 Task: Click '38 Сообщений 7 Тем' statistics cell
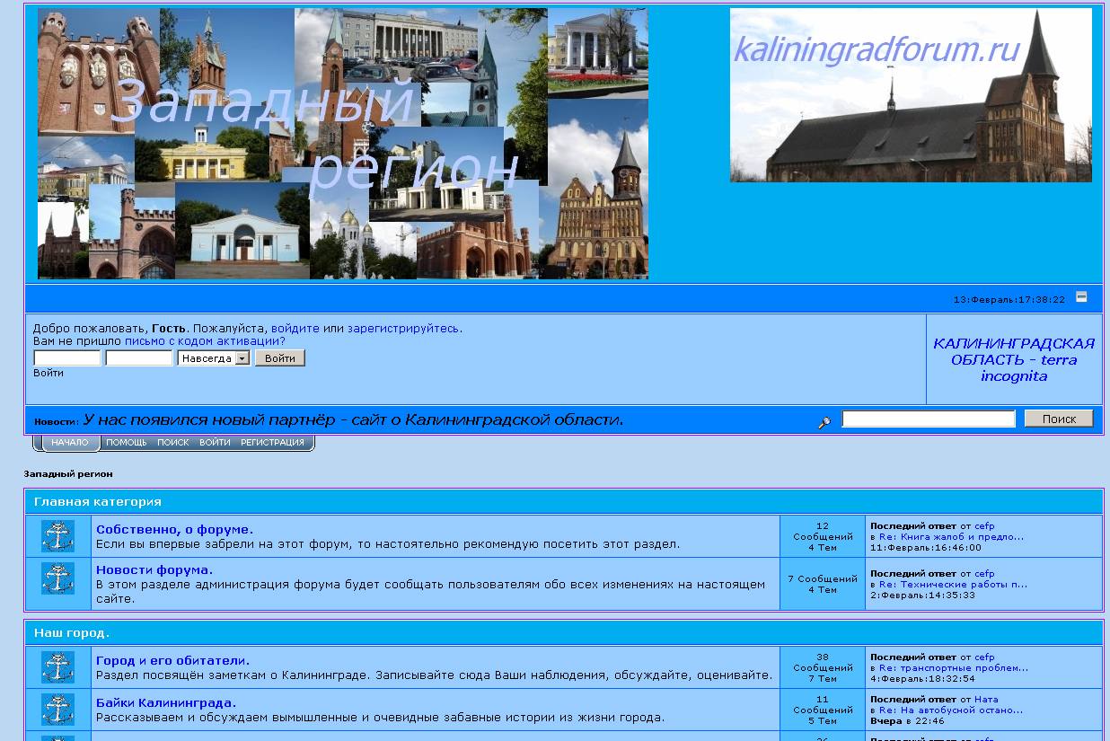(823, 667)
